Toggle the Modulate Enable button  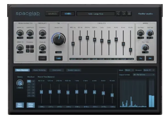point(42,58)
